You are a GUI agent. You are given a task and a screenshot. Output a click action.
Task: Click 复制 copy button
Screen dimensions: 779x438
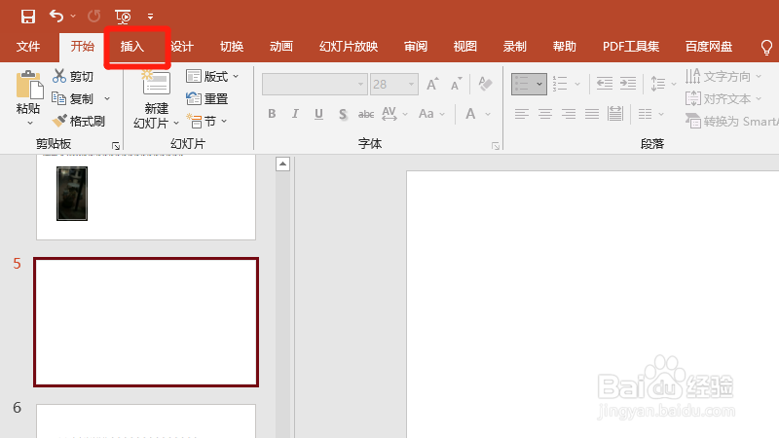73,99
